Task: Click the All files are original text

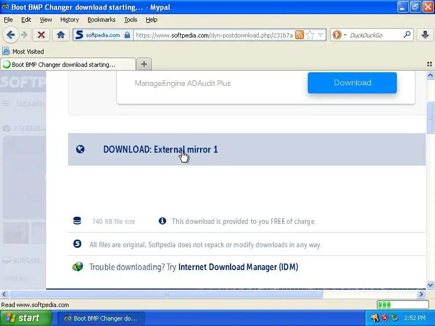Action: coord(206,245)
